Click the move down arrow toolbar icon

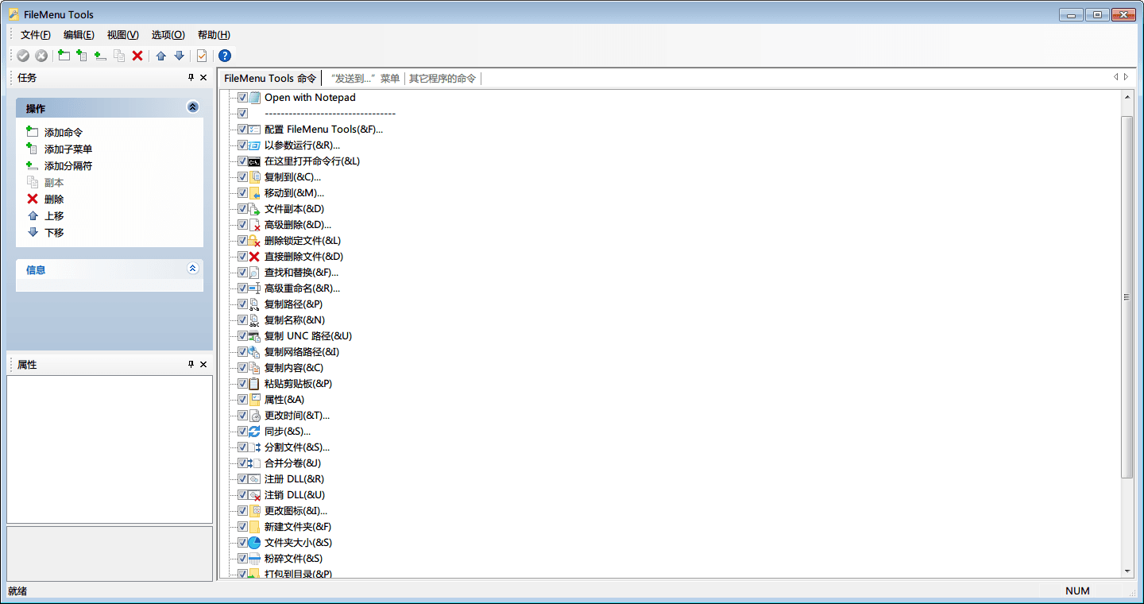(180, 56)
